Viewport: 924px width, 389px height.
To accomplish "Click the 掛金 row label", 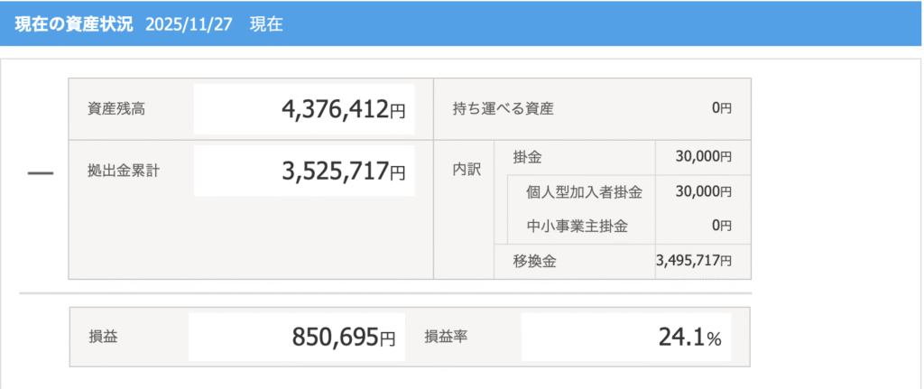I will click(526, 157).
